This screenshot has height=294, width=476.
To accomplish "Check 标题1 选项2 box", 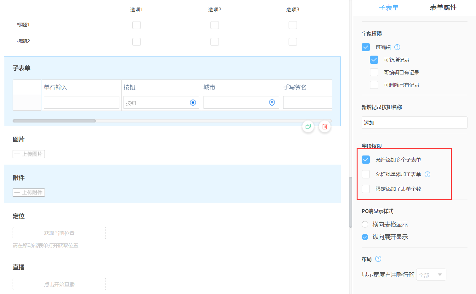I will pyautogui.click(x=215, y=25).
